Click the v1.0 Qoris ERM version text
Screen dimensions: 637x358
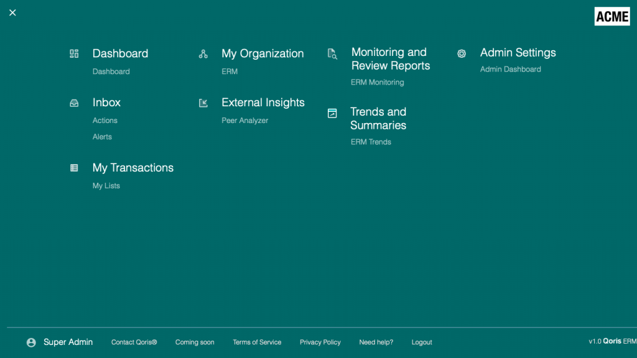(613, 341)
